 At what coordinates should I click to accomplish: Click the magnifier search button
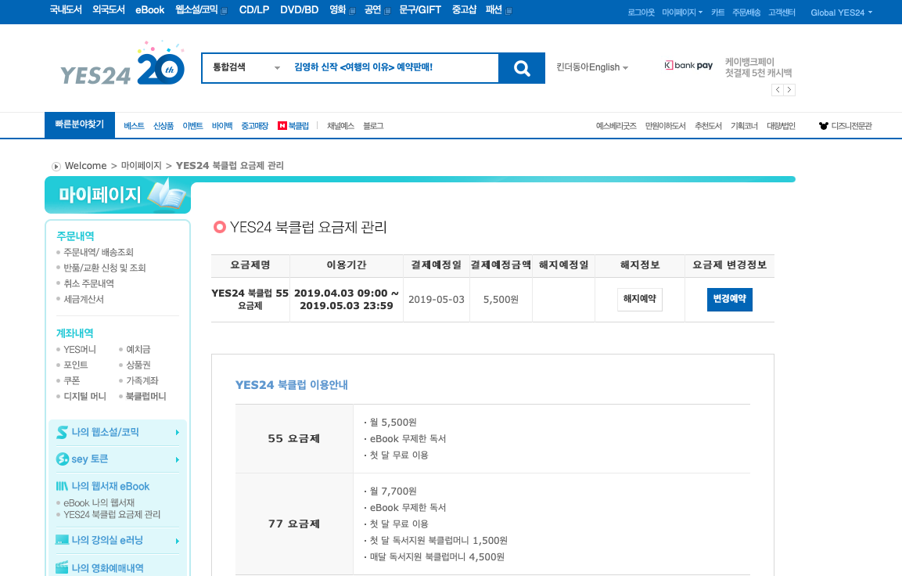pos(522,68)
